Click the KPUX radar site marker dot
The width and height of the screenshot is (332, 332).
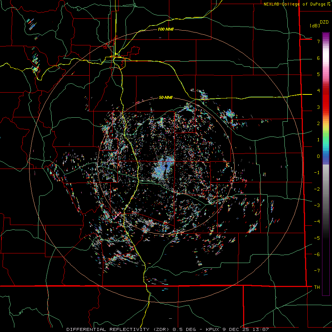(x=166, y=166)
